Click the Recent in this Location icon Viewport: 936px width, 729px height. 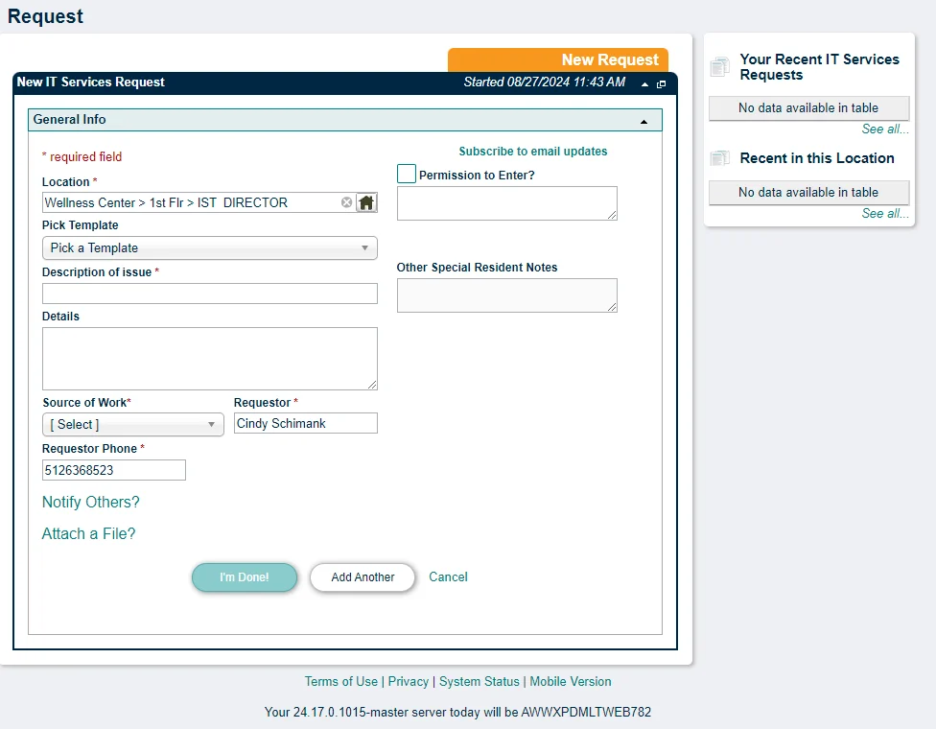(719, 158)
